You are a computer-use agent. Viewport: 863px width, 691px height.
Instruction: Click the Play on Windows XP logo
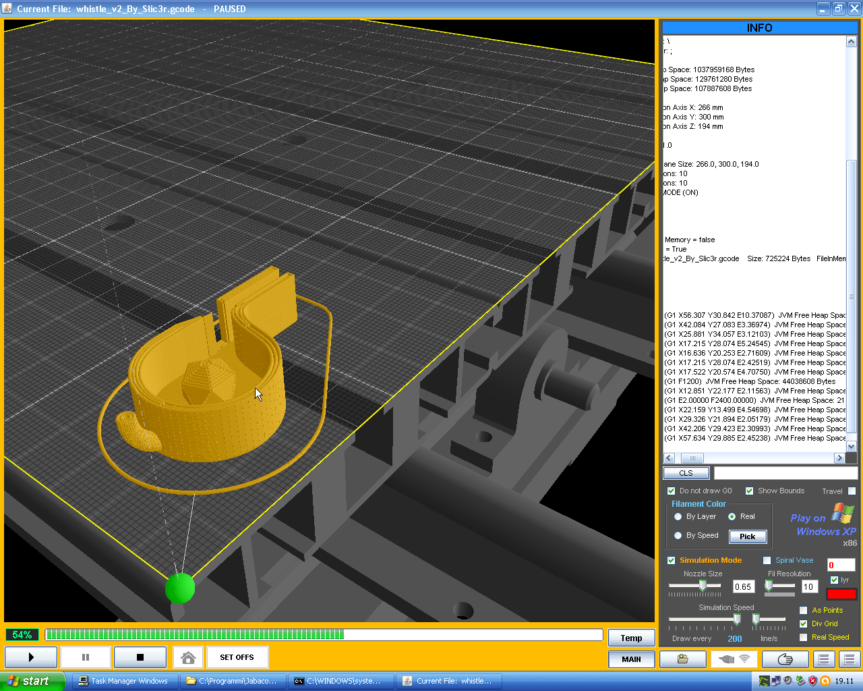tap(823, 524)
